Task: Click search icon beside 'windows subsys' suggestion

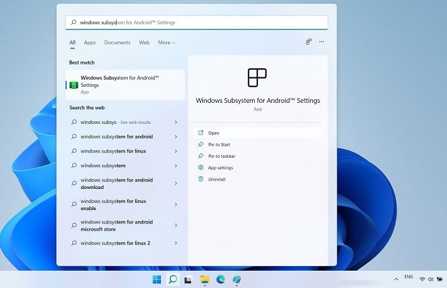Action: pos(74,122)
